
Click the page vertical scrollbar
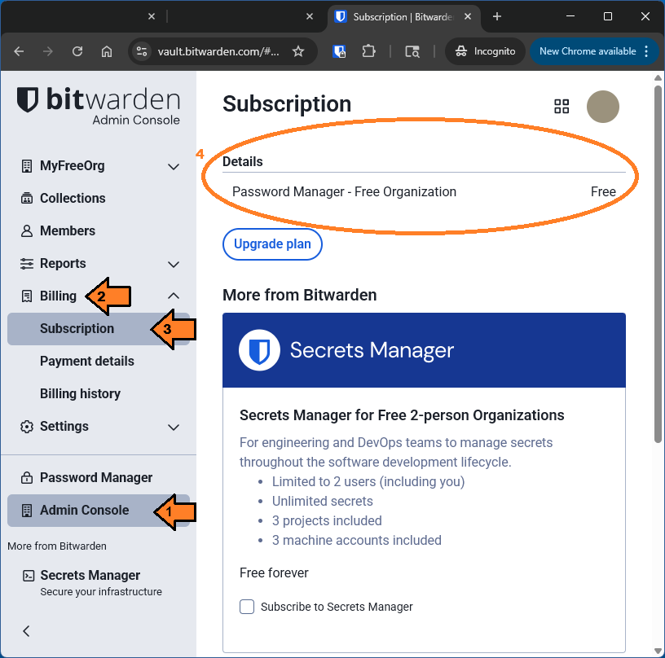658,265
